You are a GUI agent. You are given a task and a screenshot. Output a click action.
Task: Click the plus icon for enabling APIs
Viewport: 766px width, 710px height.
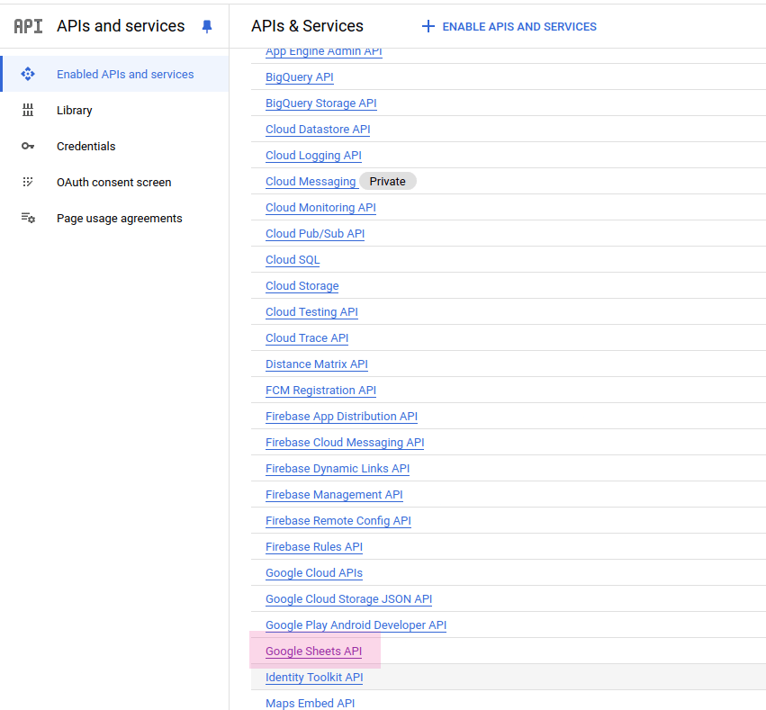point(428,26)
